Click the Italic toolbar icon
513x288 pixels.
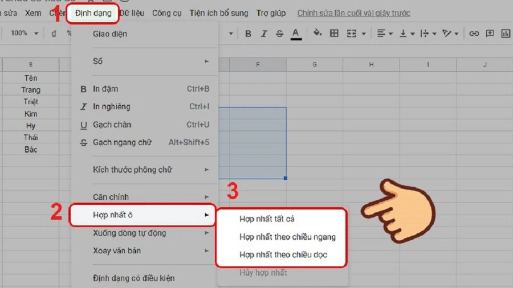pyautogui.click(x=264, y=34)
